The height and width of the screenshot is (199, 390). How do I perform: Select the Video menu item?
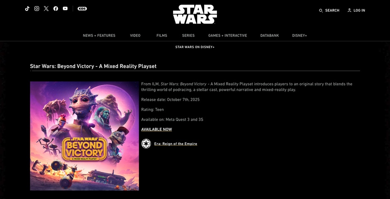pyautogui.click(x=135, y=36)
